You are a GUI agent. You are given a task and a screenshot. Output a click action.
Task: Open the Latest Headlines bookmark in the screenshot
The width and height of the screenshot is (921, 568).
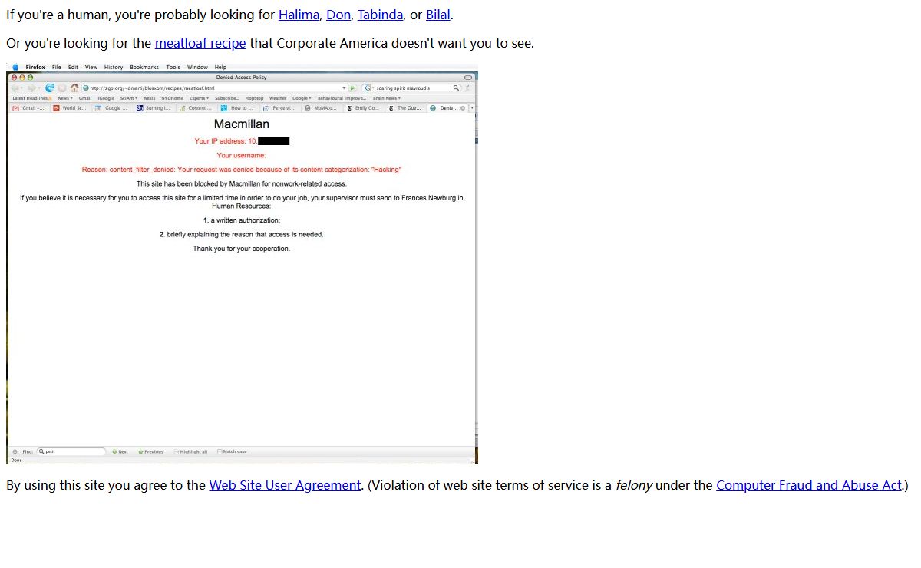coord(32,98)
